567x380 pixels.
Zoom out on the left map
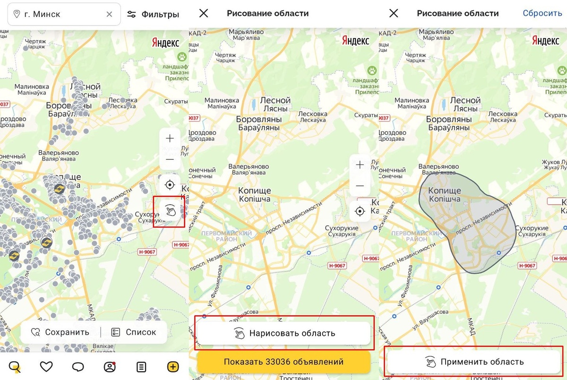[170, 159]
